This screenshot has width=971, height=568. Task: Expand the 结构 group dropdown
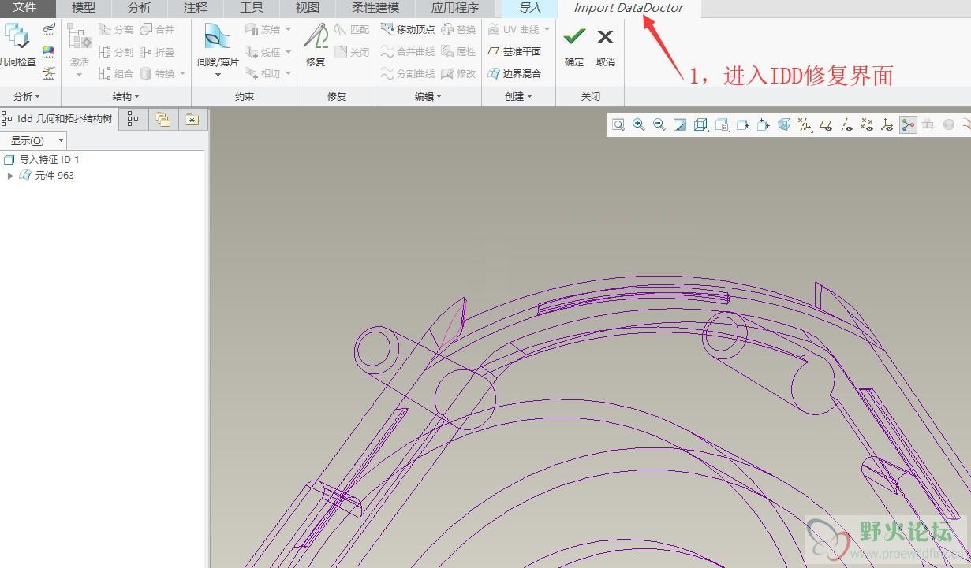coord(126,96)
